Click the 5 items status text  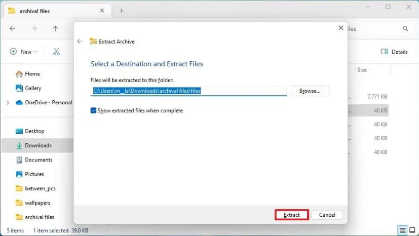[x=15, y=230]
